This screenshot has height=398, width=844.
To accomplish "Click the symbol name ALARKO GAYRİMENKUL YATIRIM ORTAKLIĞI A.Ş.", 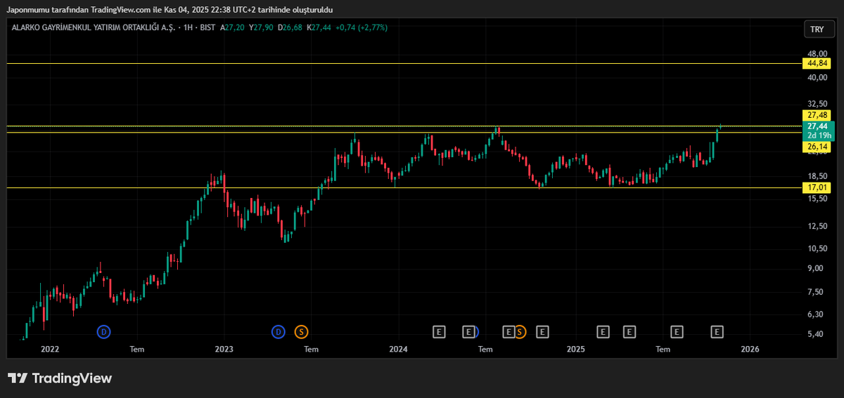I will [x=92, y=27].
